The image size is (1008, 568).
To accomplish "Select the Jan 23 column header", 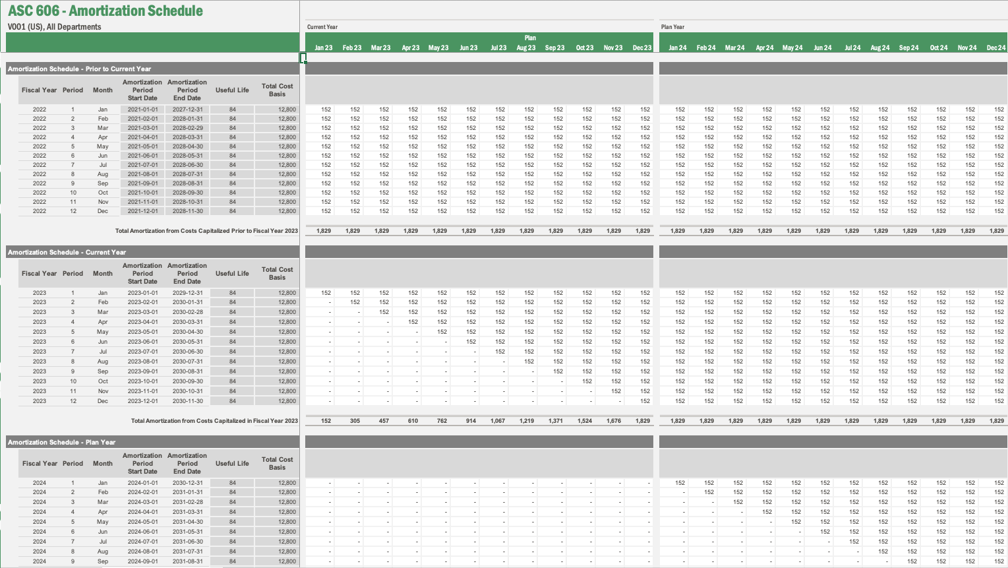I will [323, 47].
